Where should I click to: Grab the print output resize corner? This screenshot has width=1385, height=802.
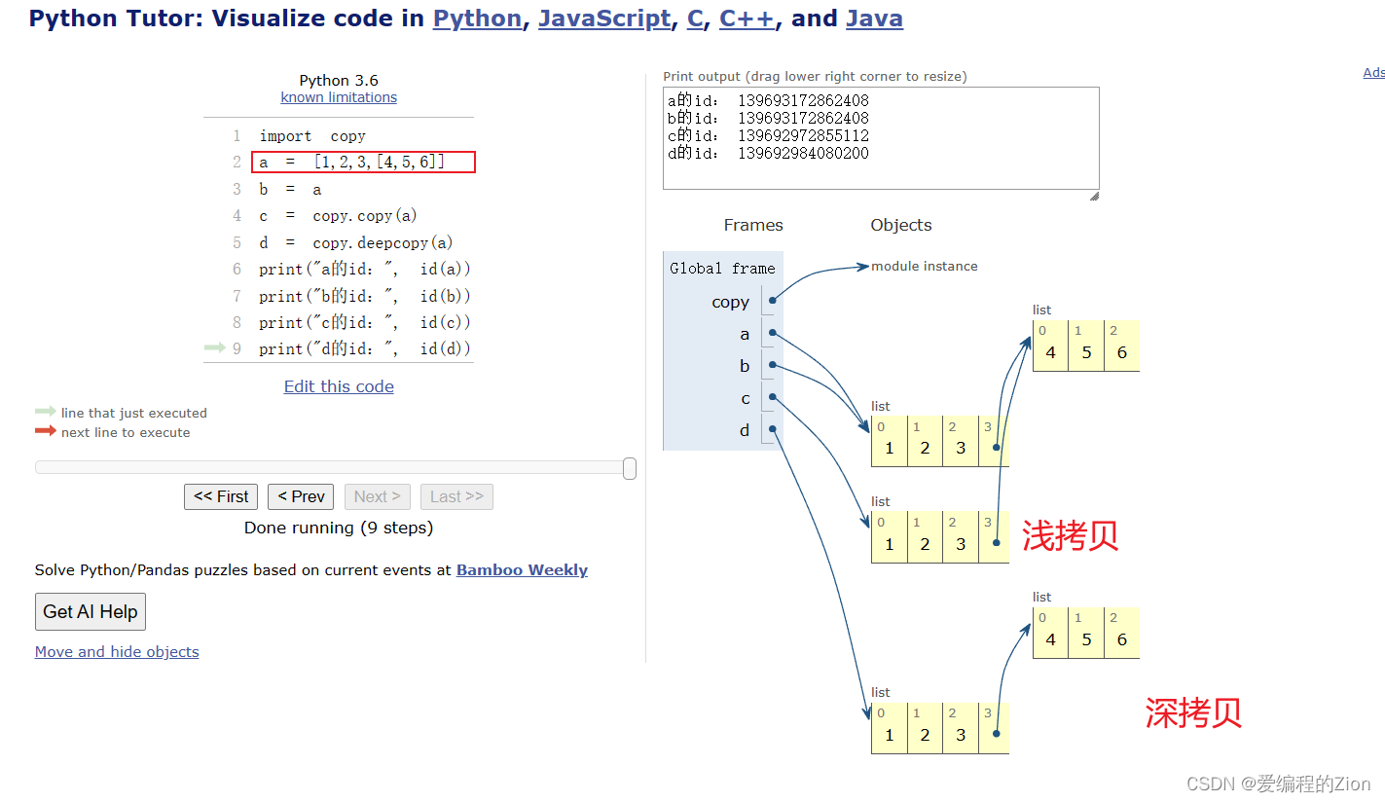tap(1094, 196)
